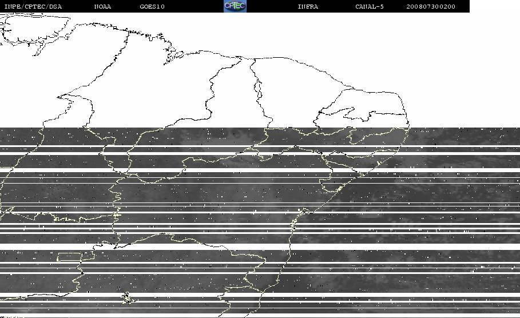Select the CANAL-5 channel label
Viewport: 520px width, 318px height.
click(x=370, y=7)
